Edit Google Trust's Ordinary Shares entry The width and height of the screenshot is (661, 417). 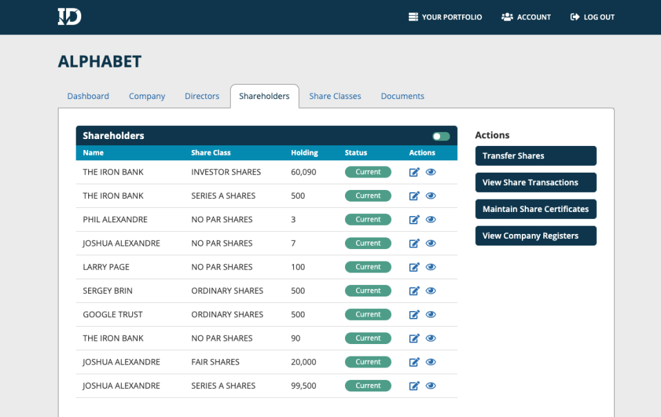[x=414, y=314]
